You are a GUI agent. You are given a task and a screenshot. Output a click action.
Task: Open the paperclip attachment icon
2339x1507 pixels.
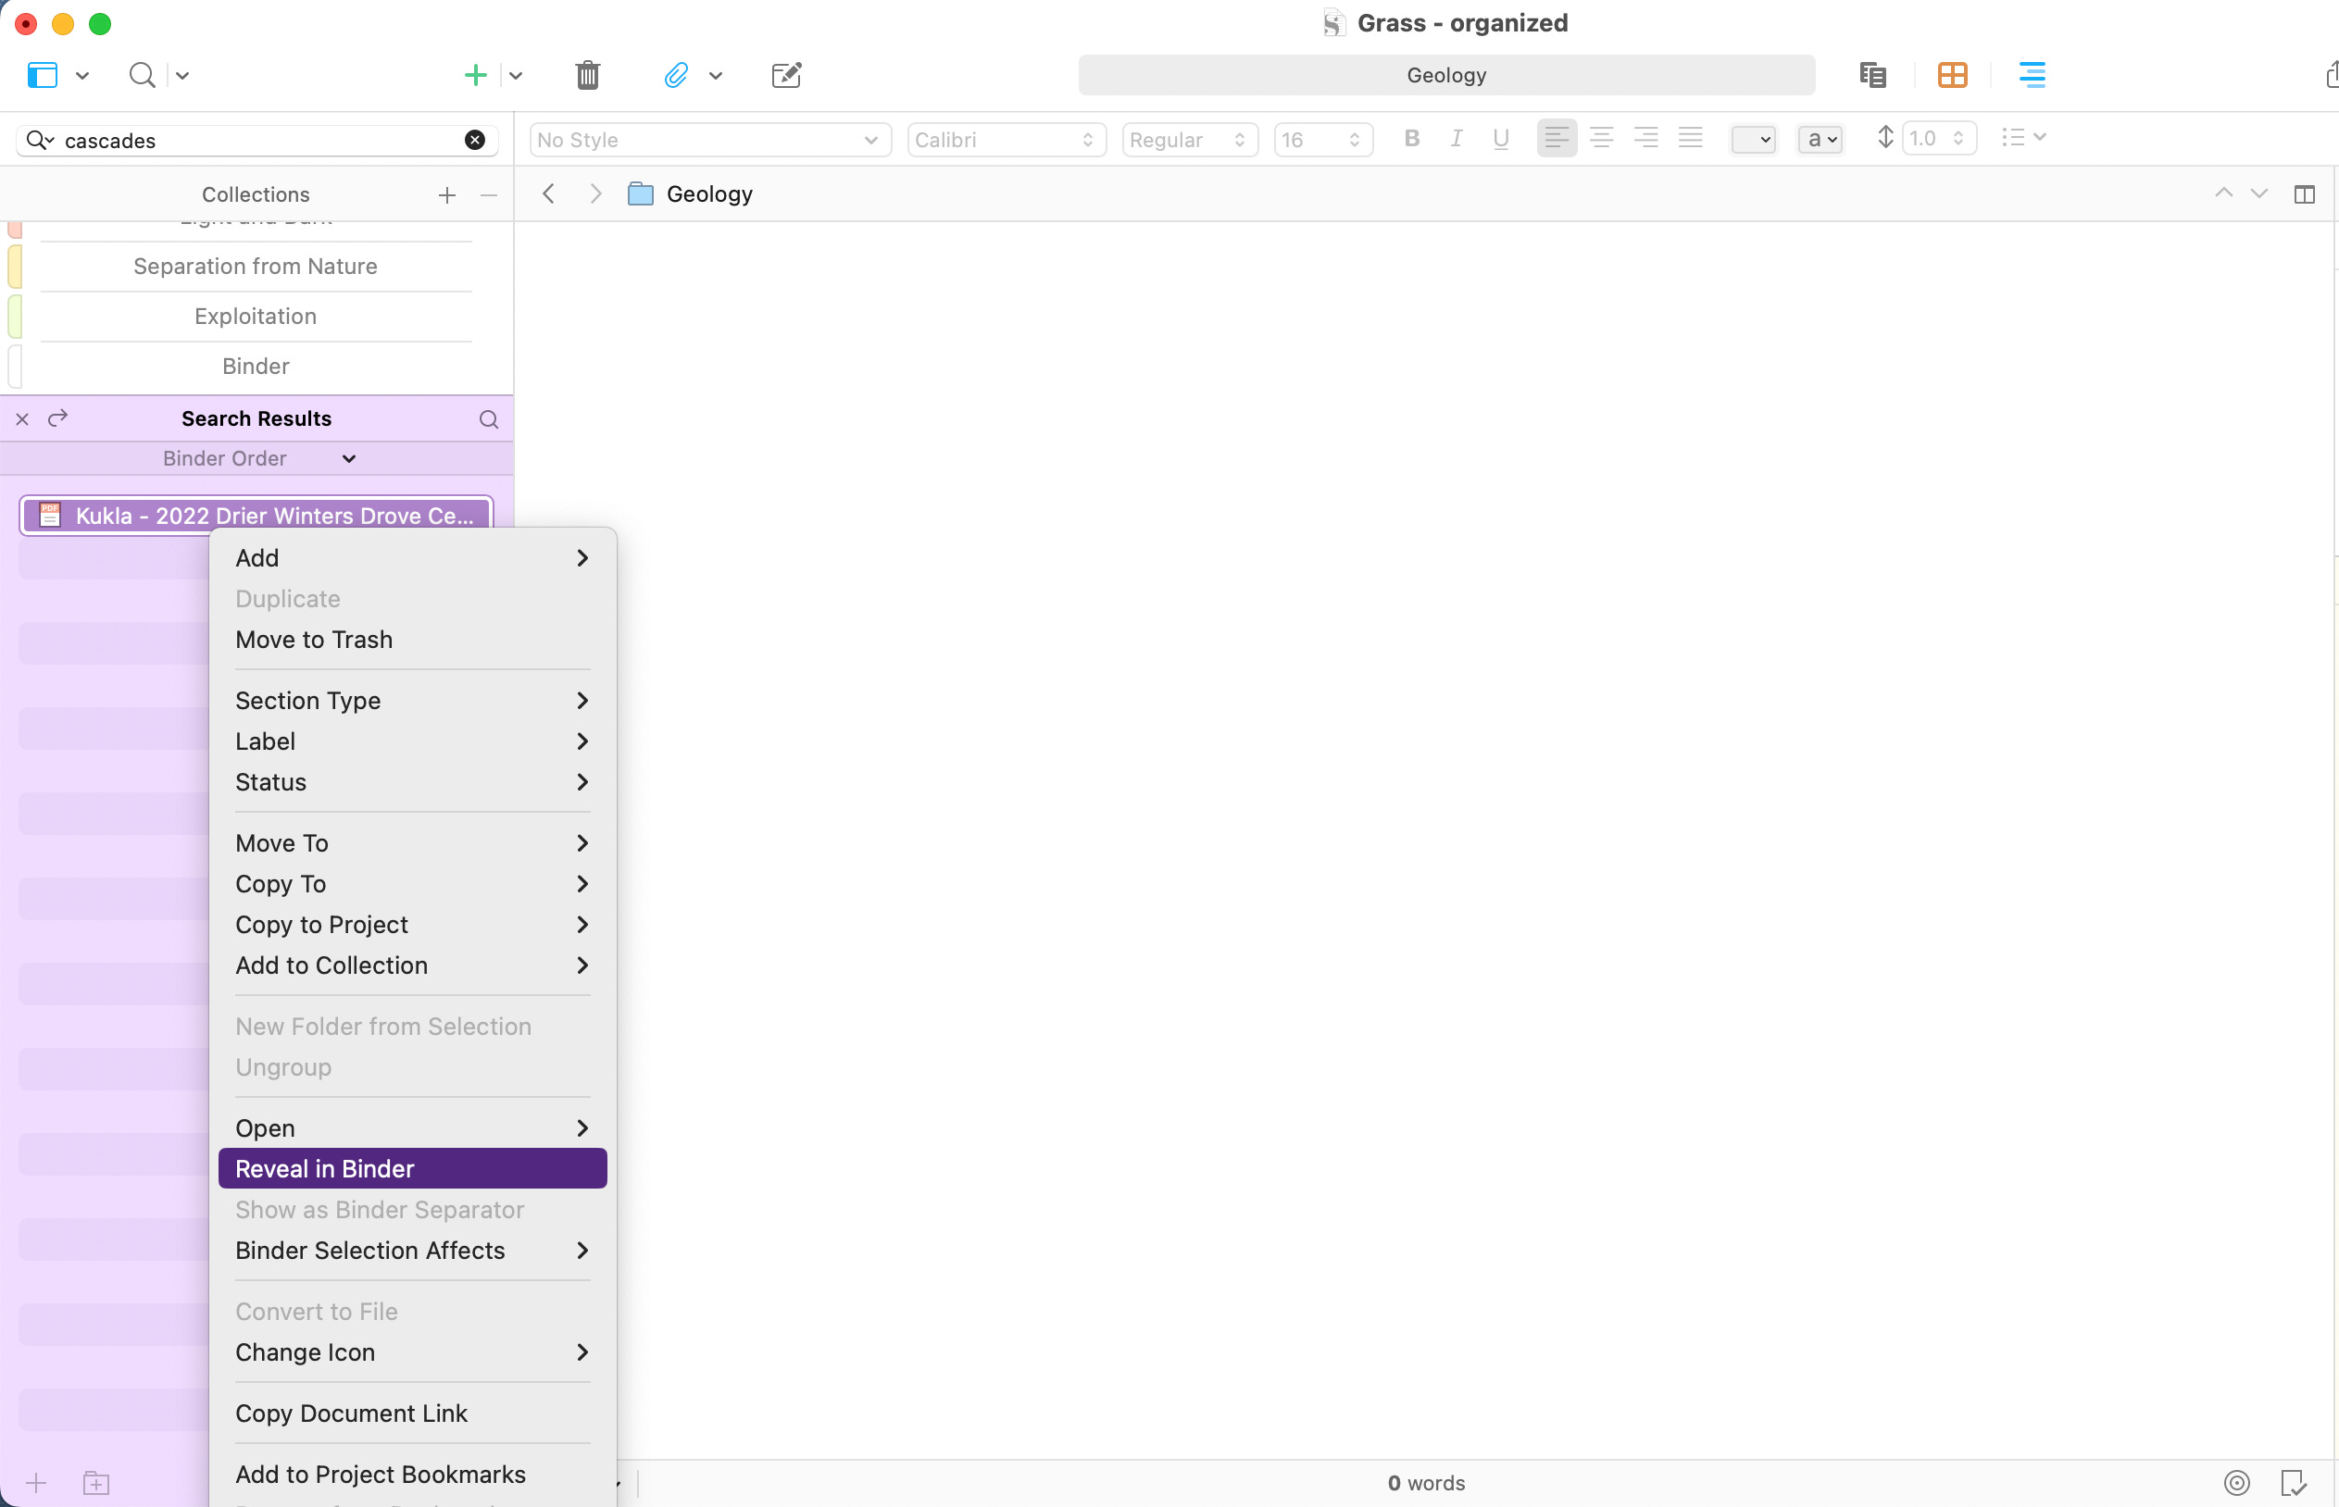coord(675,75)
